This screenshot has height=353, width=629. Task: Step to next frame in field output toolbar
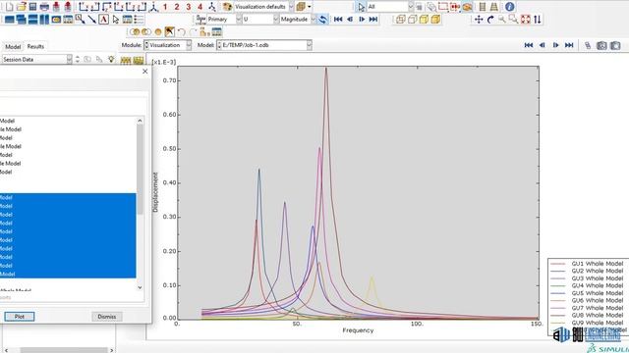tap(362, 20)
